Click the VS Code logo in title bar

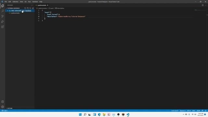tap(2, 2)
